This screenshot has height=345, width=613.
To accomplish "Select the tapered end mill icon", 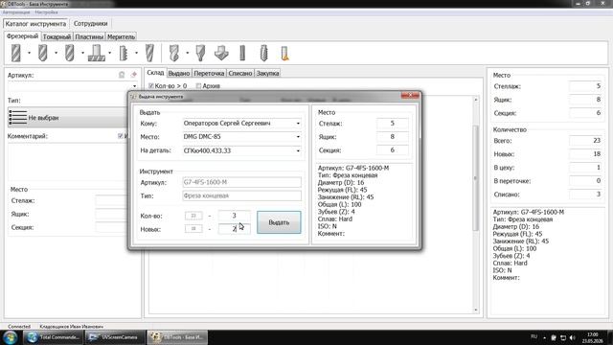I will (149, 54).
